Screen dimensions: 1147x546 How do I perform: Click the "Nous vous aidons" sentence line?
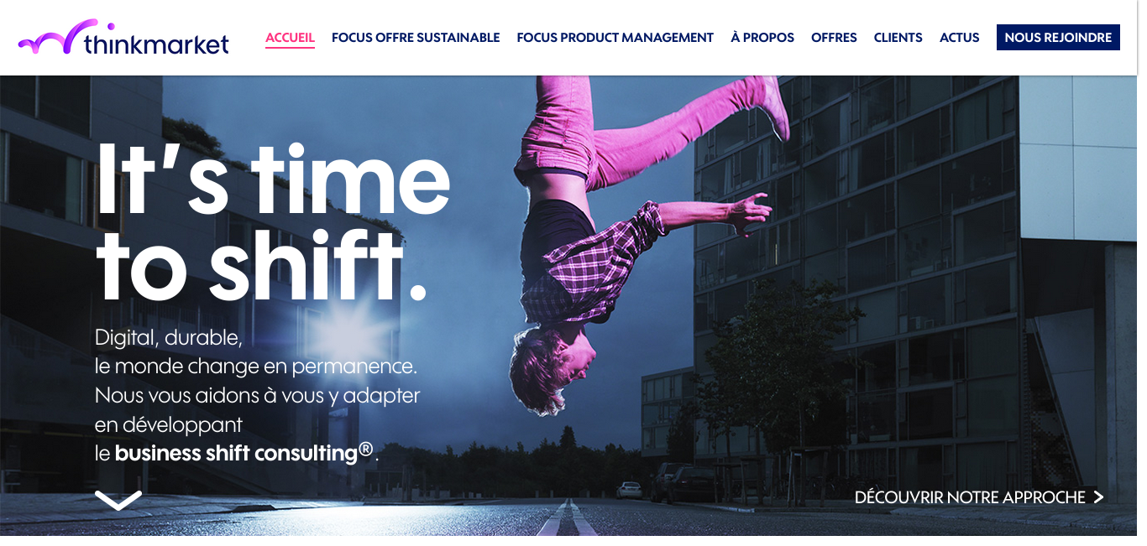pyautogui.click(x=258, y=394)
